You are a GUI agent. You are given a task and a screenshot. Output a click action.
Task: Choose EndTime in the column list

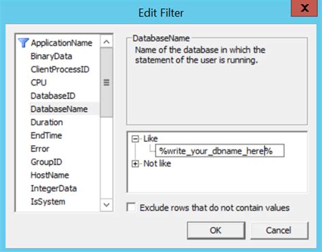pos(46,135)
